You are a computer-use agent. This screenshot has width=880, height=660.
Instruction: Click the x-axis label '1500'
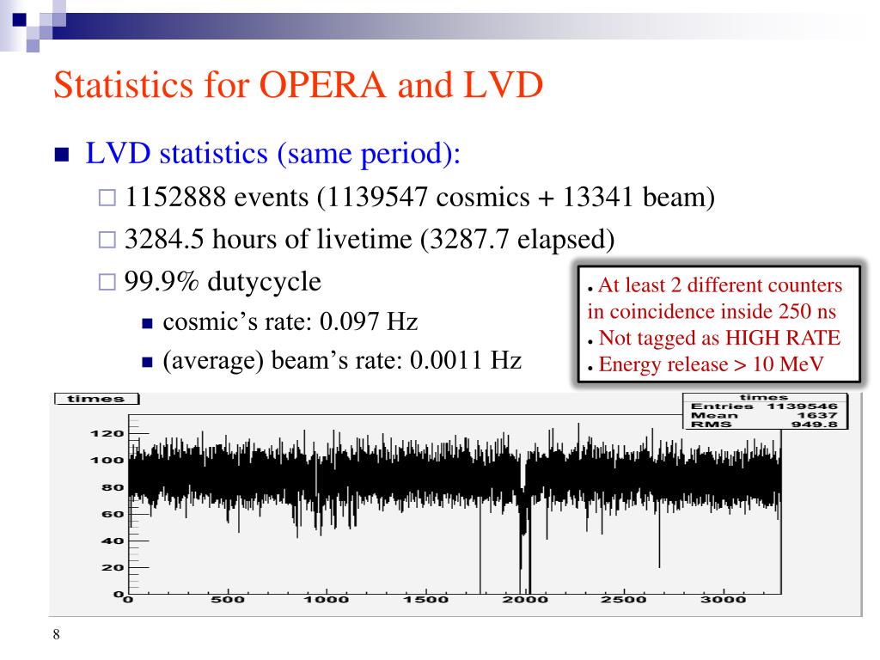coord(425,599)
